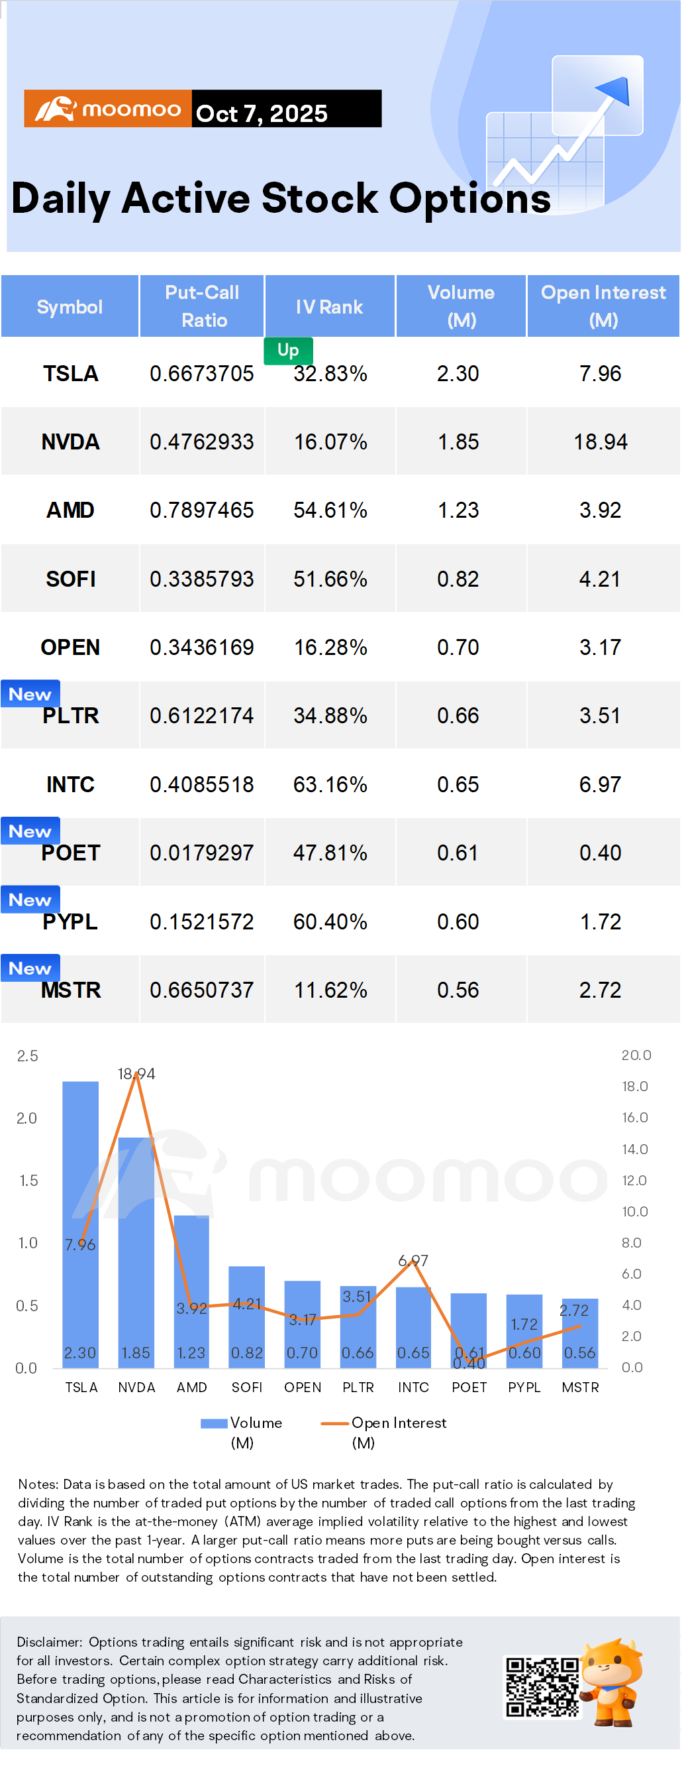Click the QR code in the disclaimer
This screenshot has width=682, height=1768.
coord(542,1686)
